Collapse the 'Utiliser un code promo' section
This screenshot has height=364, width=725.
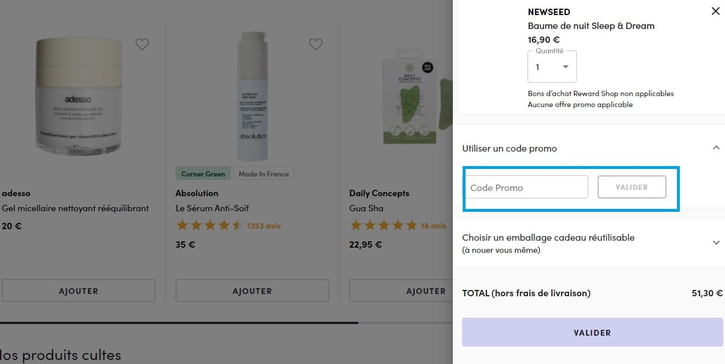point(716,148)
